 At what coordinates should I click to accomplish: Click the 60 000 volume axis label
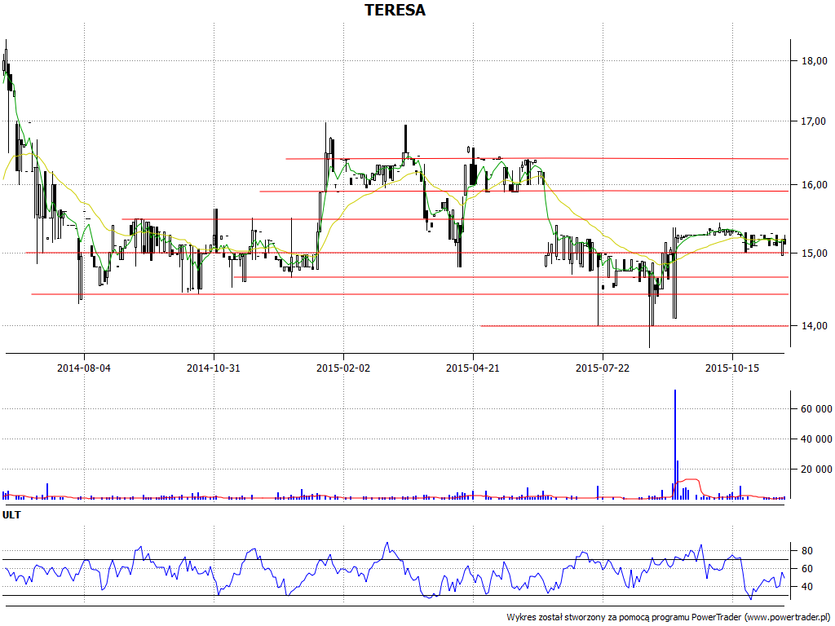816,409
